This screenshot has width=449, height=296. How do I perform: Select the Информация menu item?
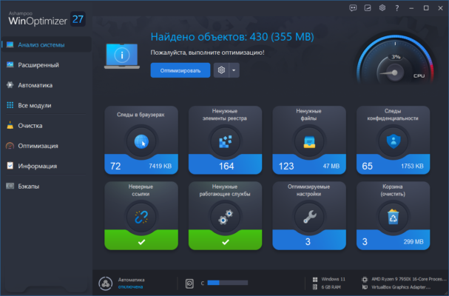pyautogui.click(x=47, y=166)
